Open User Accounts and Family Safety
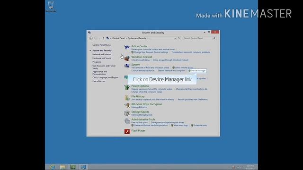The width and height of the screenshot is (303, 170). pos(104,67)
